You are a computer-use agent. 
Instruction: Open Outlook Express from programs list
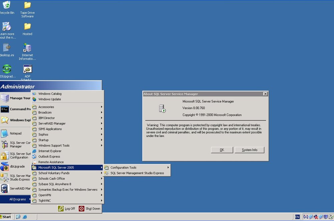68,157
